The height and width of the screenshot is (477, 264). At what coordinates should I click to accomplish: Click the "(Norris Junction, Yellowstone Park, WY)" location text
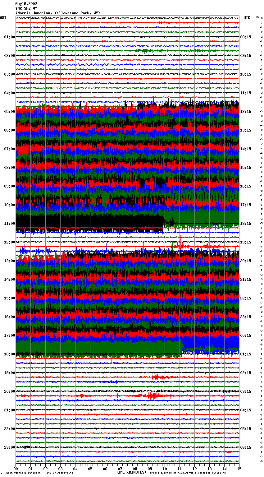pos(58,13)
